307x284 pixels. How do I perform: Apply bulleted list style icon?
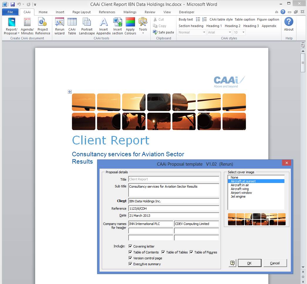click(x=198, y=19)
